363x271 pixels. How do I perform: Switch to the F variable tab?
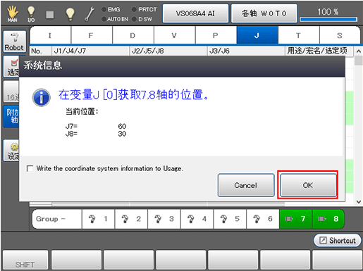tap(92, 35)
